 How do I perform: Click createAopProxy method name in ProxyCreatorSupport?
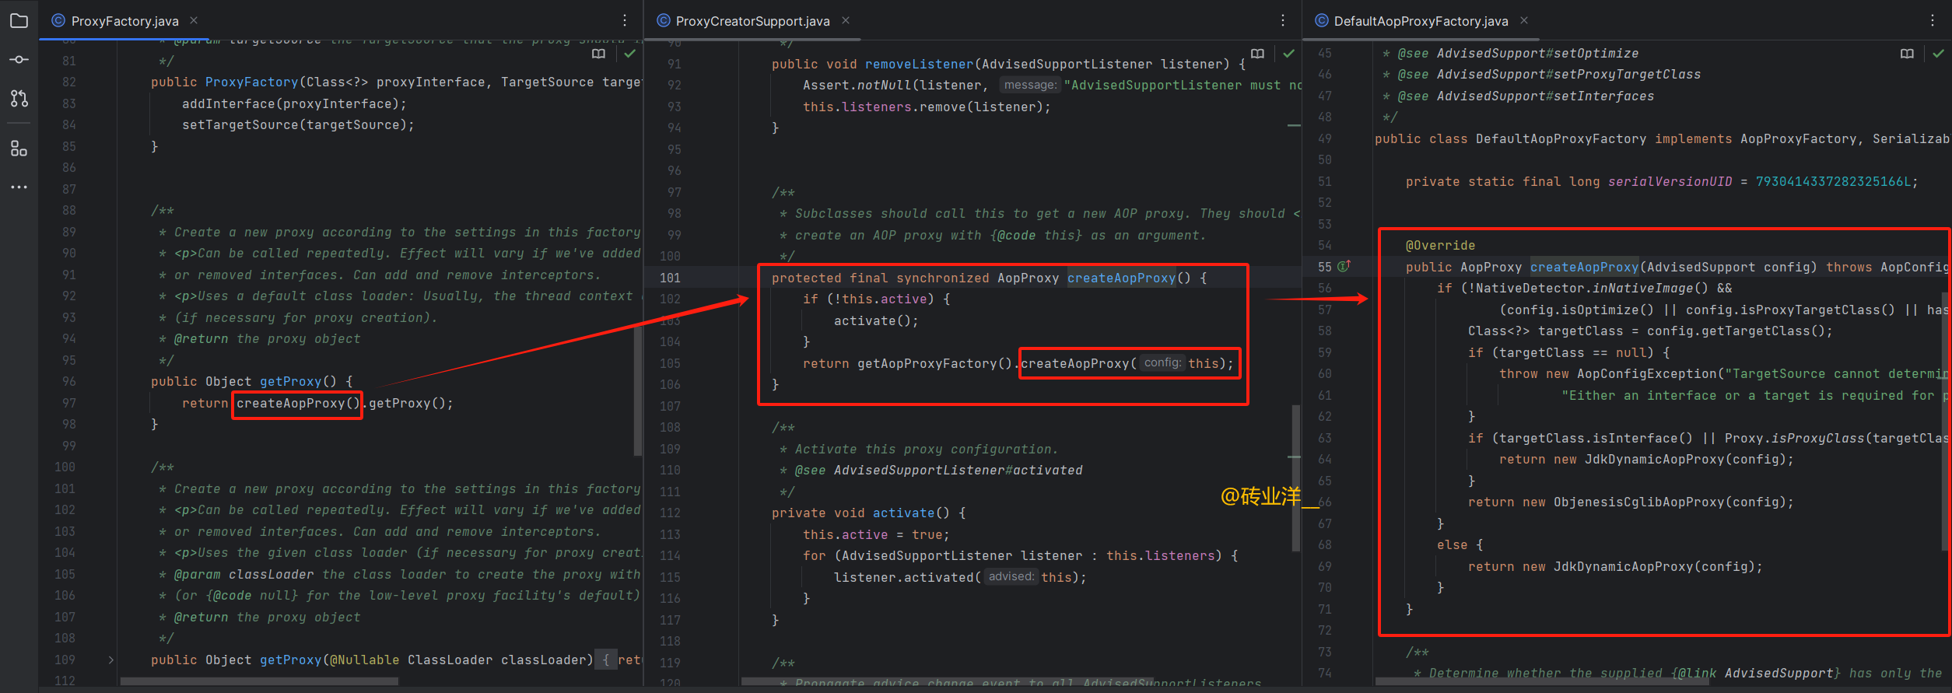(x=1121, y=278)
